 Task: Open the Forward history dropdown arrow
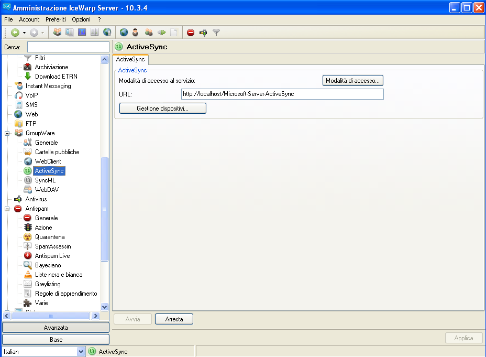point(43,33)
